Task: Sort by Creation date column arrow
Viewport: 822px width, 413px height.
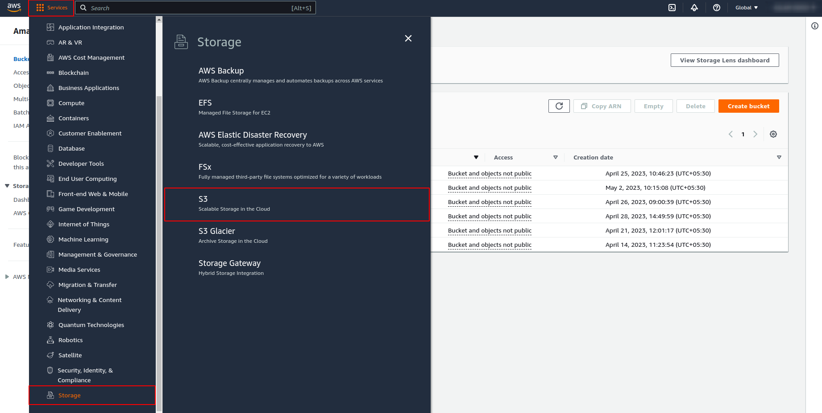Action: point(779,157)
